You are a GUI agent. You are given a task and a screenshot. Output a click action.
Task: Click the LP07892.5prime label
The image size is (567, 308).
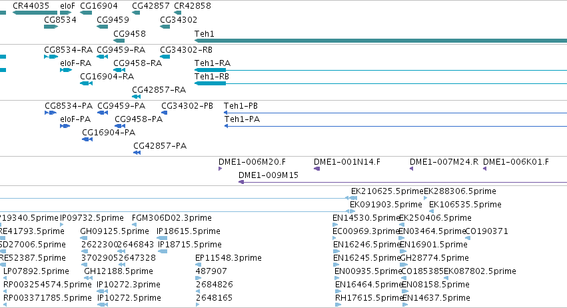click(x=36, y=272)
